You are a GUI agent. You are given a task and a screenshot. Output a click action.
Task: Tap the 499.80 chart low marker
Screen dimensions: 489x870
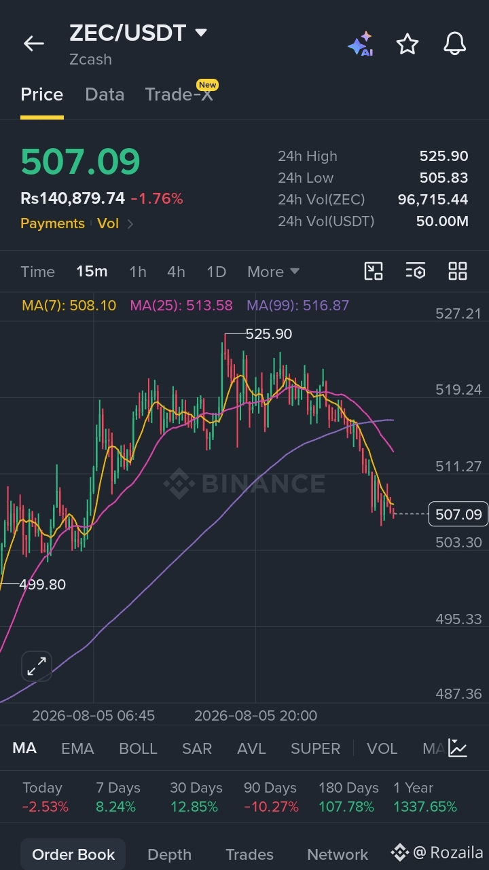click(x=42, y=584)
